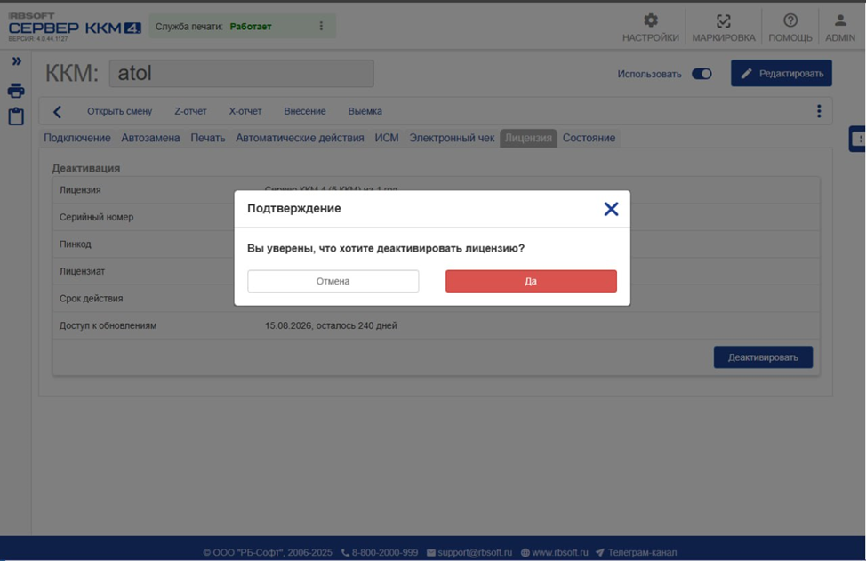
Task: Confirm deactivation with the red Да button
Action: click(531, 281)
